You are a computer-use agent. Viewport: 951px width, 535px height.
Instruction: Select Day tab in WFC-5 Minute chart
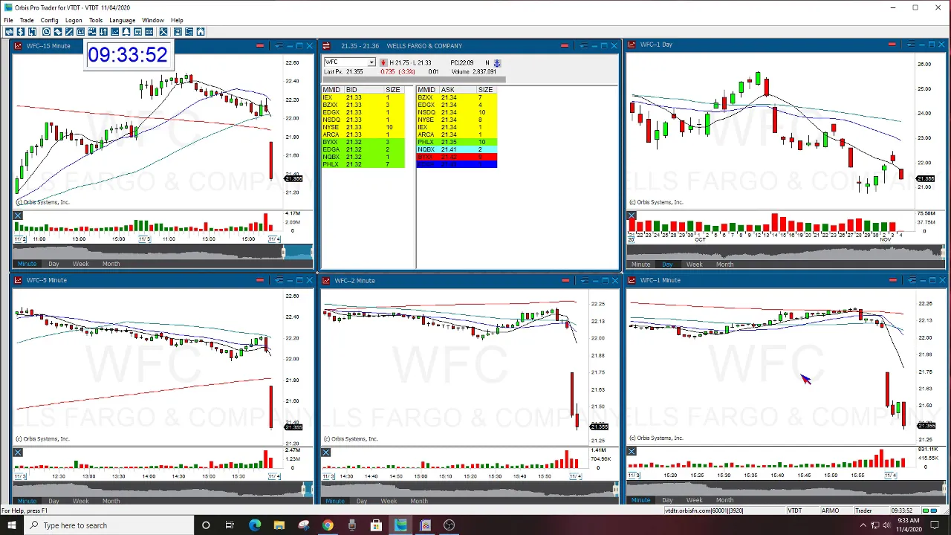[x=53, y=501]
